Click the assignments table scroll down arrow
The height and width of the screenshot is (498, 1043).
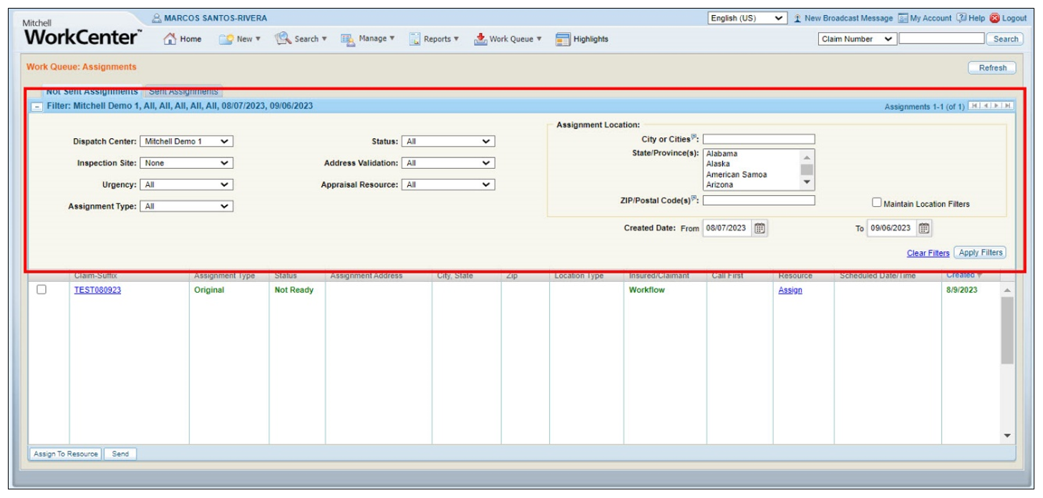coord(1007,436)
